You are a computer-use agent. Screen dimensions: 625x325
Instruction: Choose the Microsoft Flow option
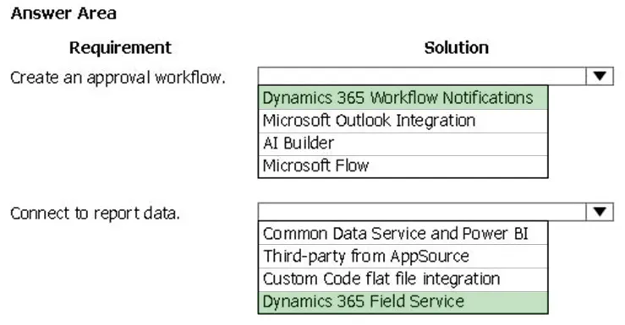click(x=403, y=166)
